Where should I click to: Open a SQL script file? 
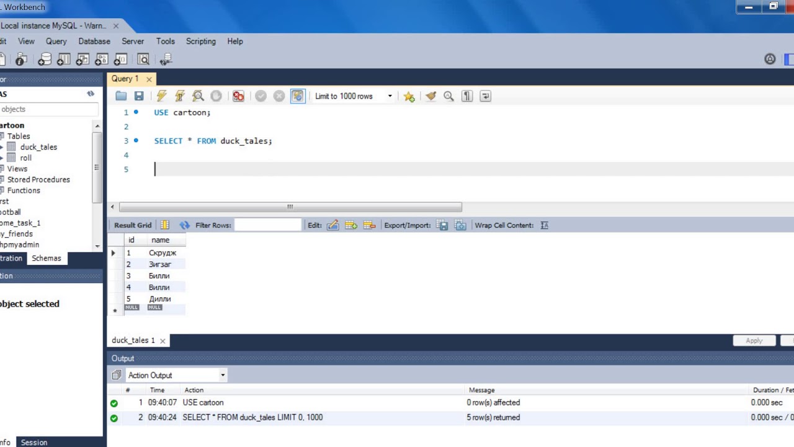point(121,96)
